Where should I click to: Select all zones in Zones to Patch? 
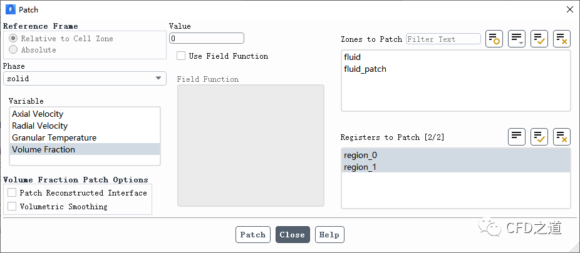pos(539,39)
